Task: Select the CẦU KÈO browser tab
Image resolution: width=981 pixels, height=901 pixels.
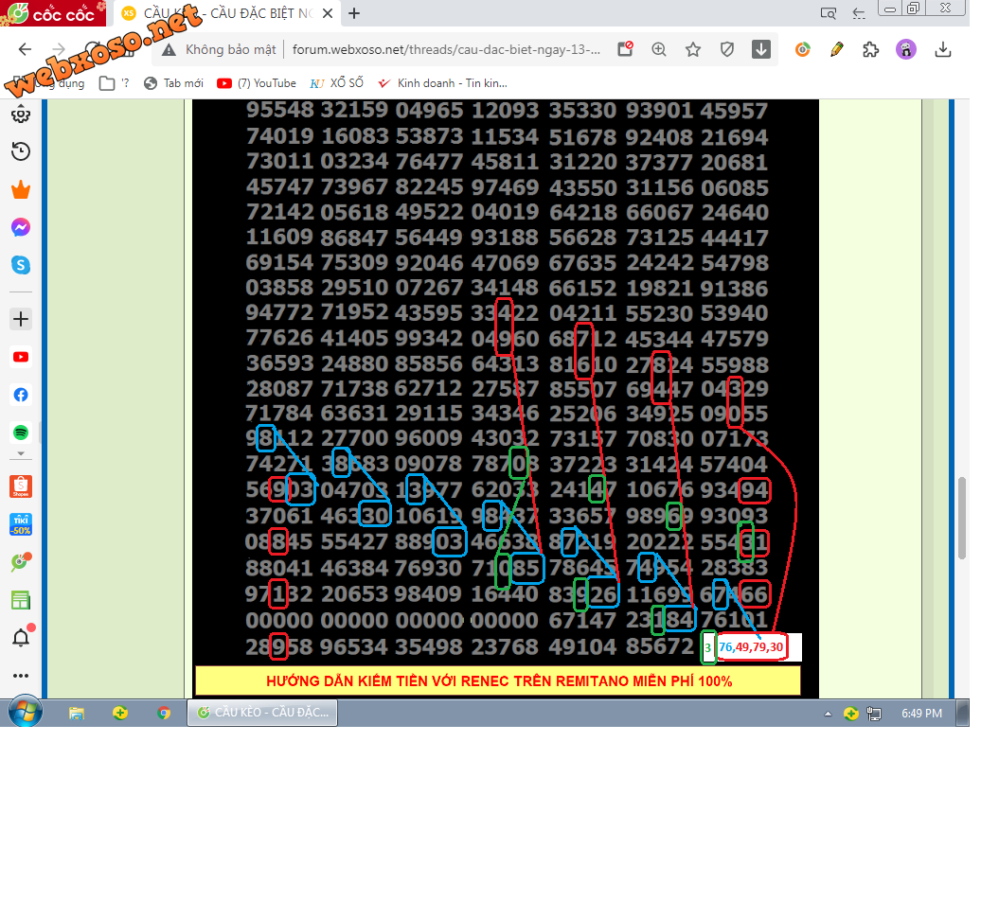Action: click(228, 14)
